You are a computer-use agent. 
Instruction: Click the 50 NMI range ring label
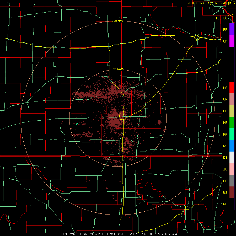click(x=118, y=69)
